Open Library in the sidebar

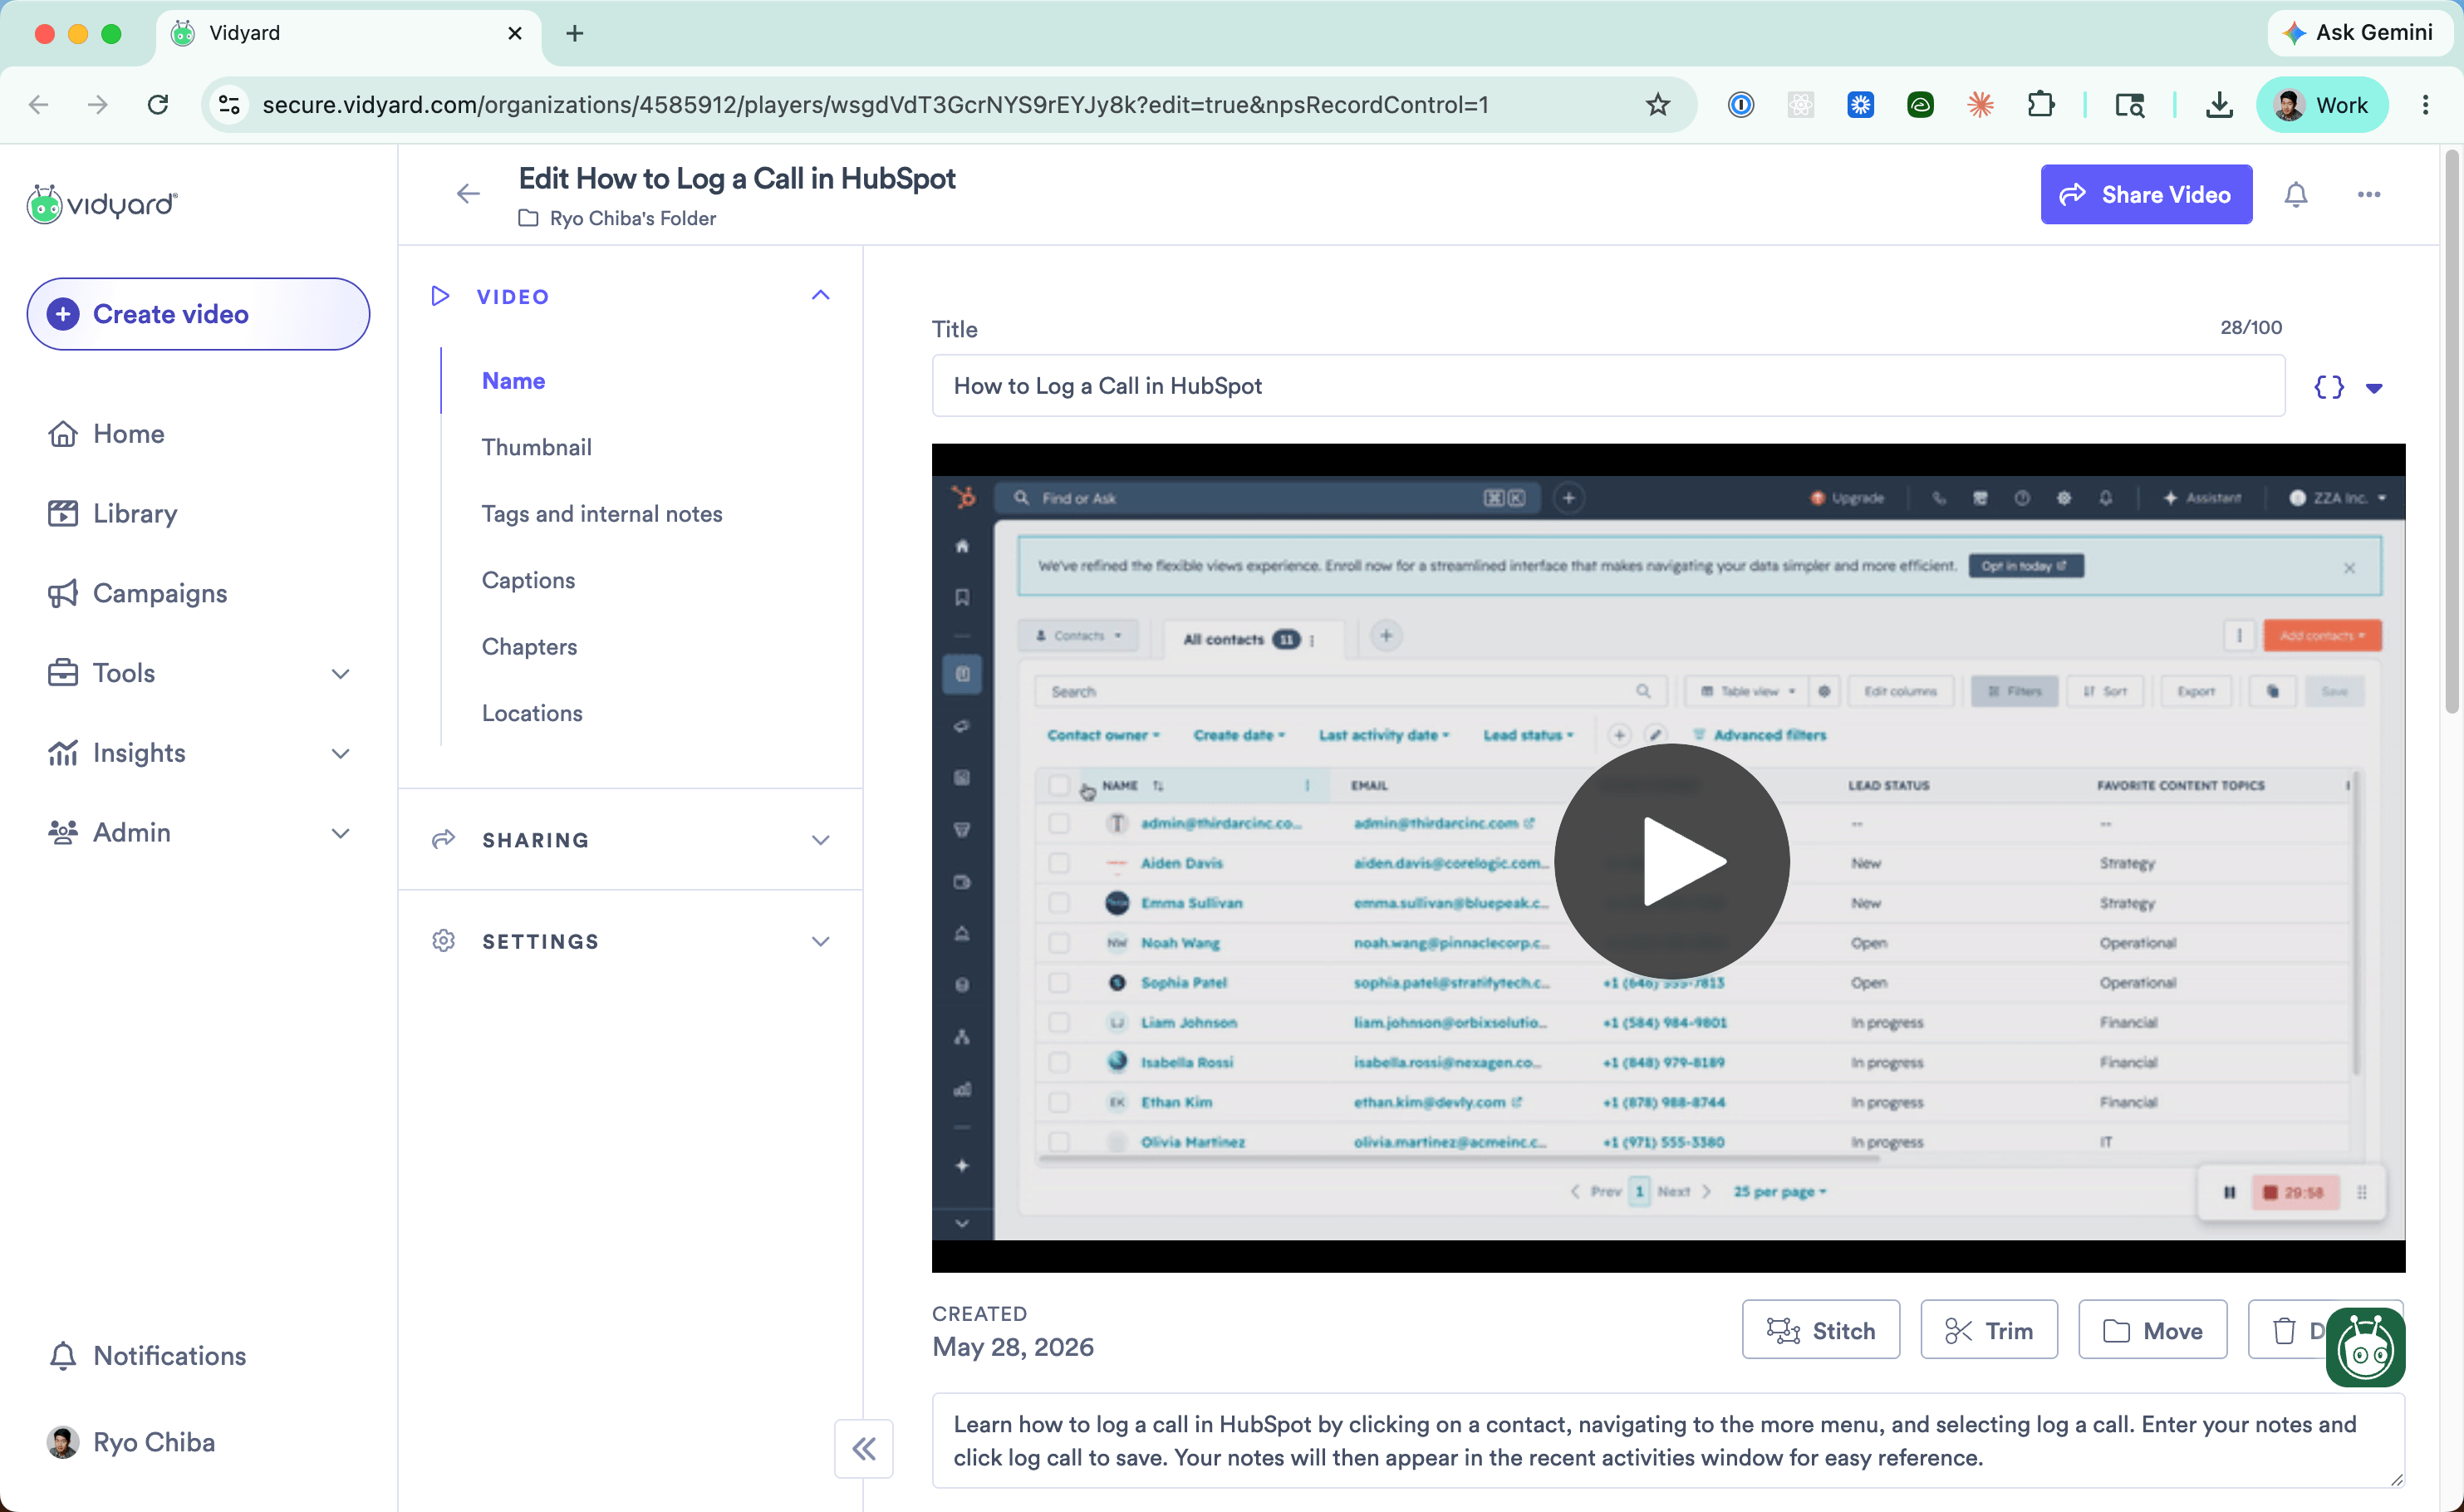point(134,513)
